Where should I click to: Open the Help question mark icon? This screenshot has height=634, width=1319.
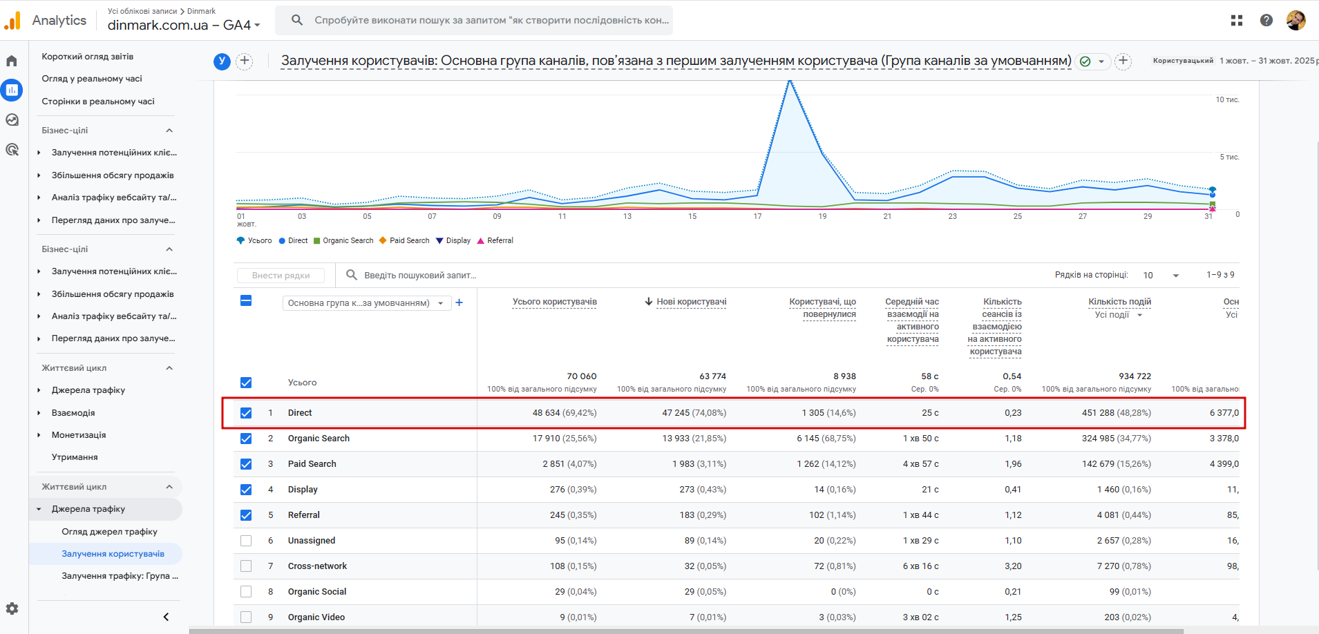(1266, 21)
